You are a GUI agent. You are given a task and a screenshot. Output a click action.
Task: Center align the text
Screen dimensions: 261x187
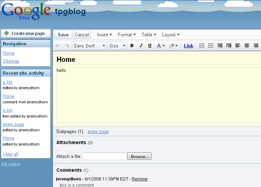247,46
